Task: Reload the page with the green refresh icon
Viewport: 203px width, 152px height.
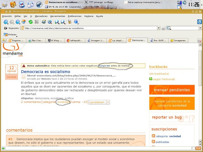Action: 30,22
